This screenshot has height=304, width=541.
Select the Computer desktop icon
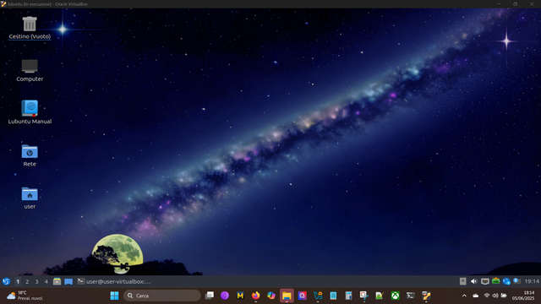point(30,71)
